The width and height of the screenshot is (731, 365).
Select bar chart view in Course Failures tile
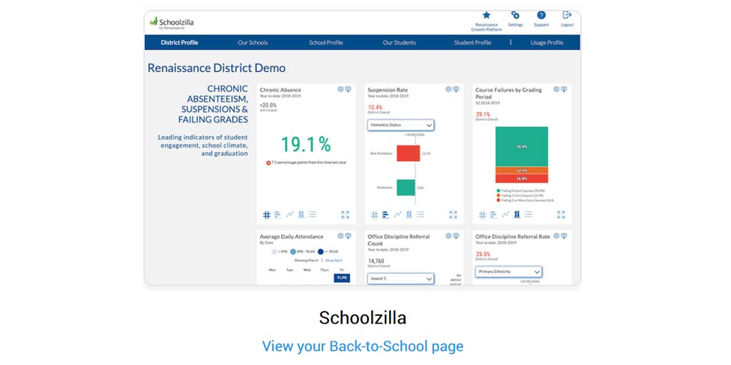click(x=494, y=215)
